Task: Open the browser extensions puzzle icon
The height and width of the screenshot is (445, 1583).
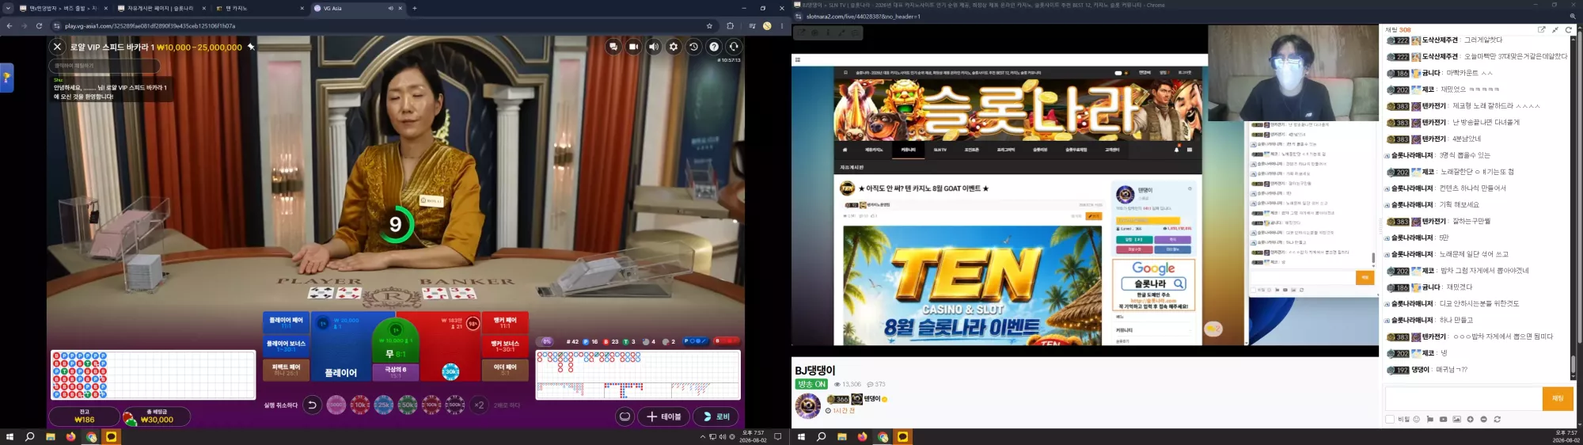Action: pos(730,25)
